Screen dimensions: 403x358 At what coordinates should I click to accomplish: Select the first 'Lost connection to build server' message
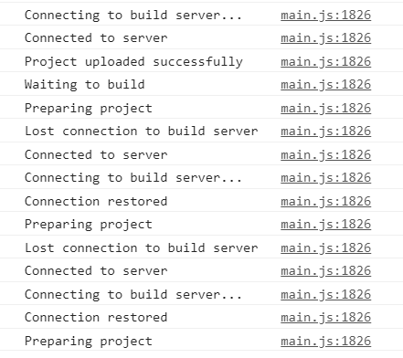(x=142, y=131)
